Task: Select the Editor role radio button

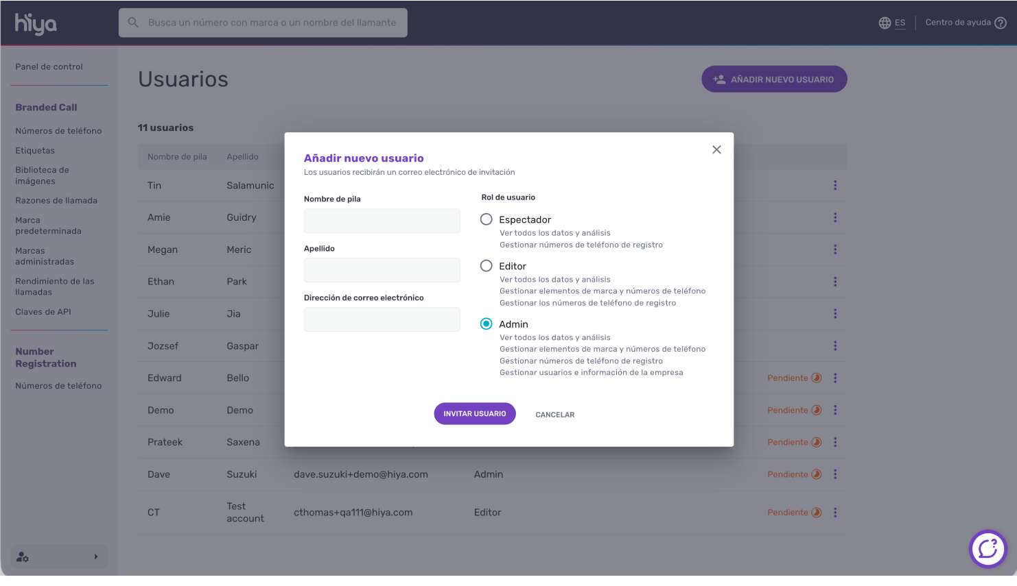Action: click(x=487, y=266)
